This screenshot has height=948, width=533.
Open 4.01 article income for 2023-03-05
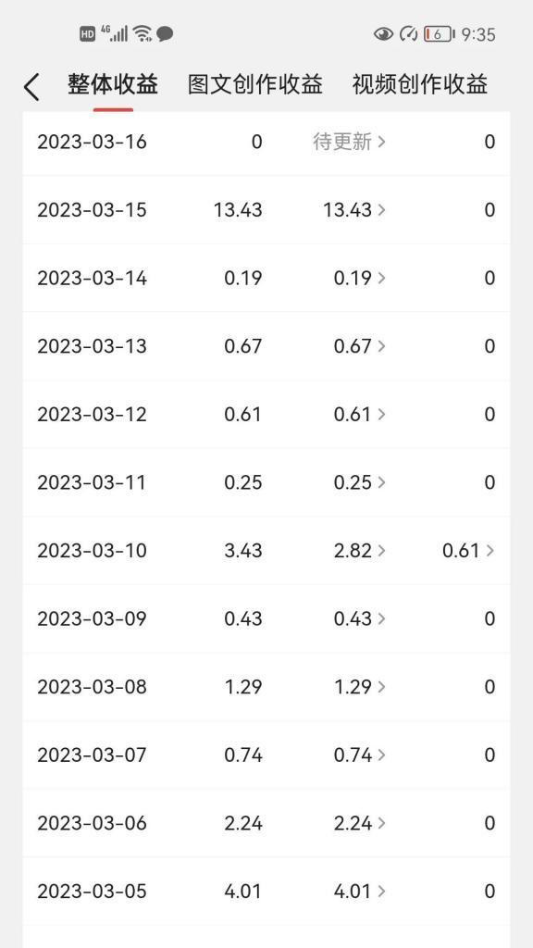(x=360, y=892)
